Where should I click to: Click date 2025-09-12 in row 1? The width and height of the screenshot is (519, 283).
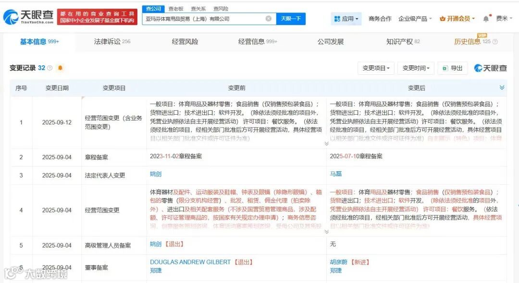pyautogui.click(x=57, y=122)
